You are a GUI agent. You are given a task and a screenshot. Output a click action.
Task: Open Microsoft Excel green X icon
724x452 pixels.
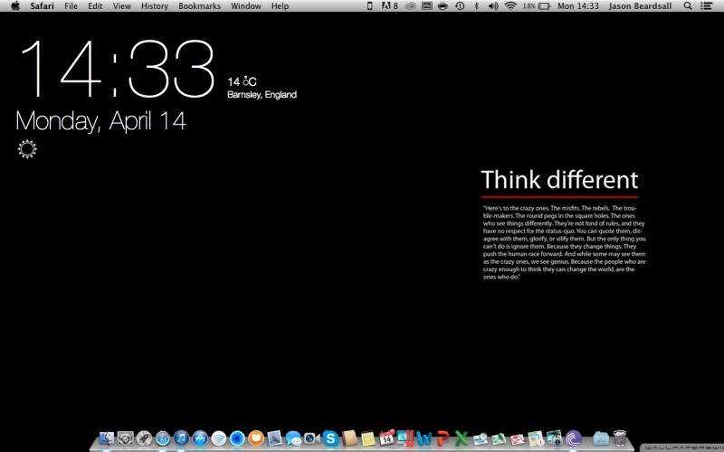click(461, 438)
